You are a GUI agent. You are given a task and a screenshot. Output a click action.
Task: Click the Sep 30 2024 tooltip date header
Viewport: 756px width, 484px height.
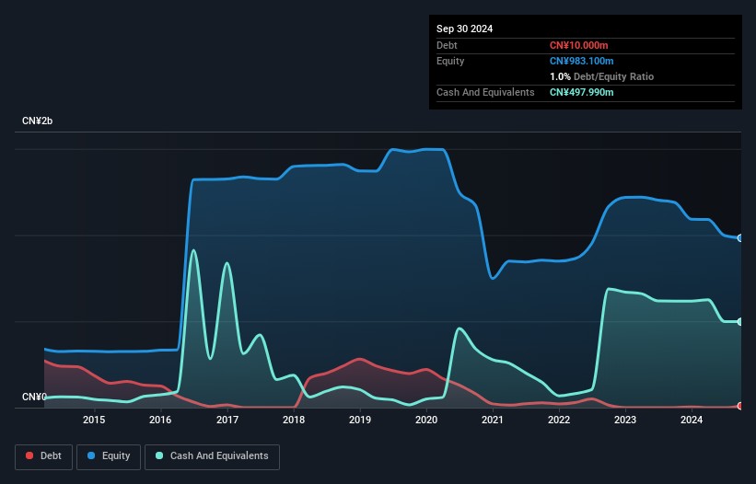pos(464,29)
